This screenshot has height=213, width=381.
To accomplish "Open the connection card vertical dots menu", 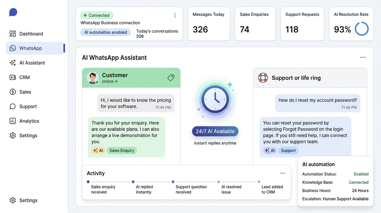I will (175, 15).
